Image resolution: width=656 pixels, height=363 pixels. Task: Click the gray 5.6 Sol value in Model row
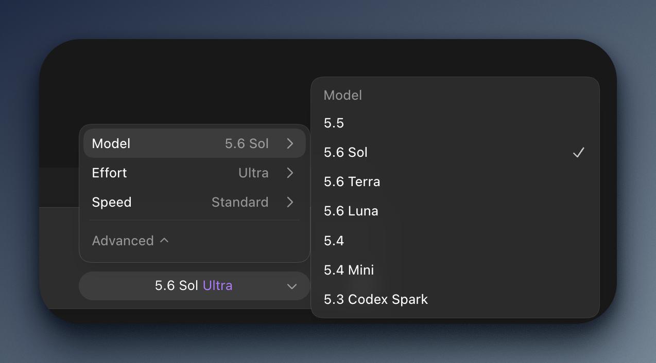coord(247,143)
